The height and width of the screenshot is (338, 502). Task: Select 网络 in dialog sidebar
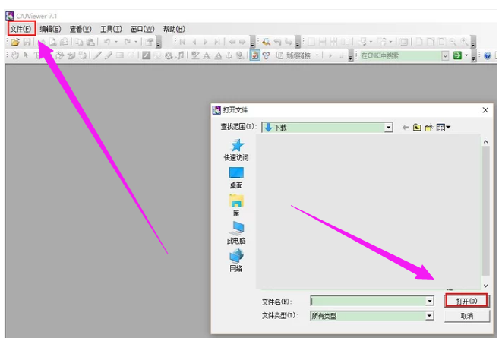tap(236, 261)
